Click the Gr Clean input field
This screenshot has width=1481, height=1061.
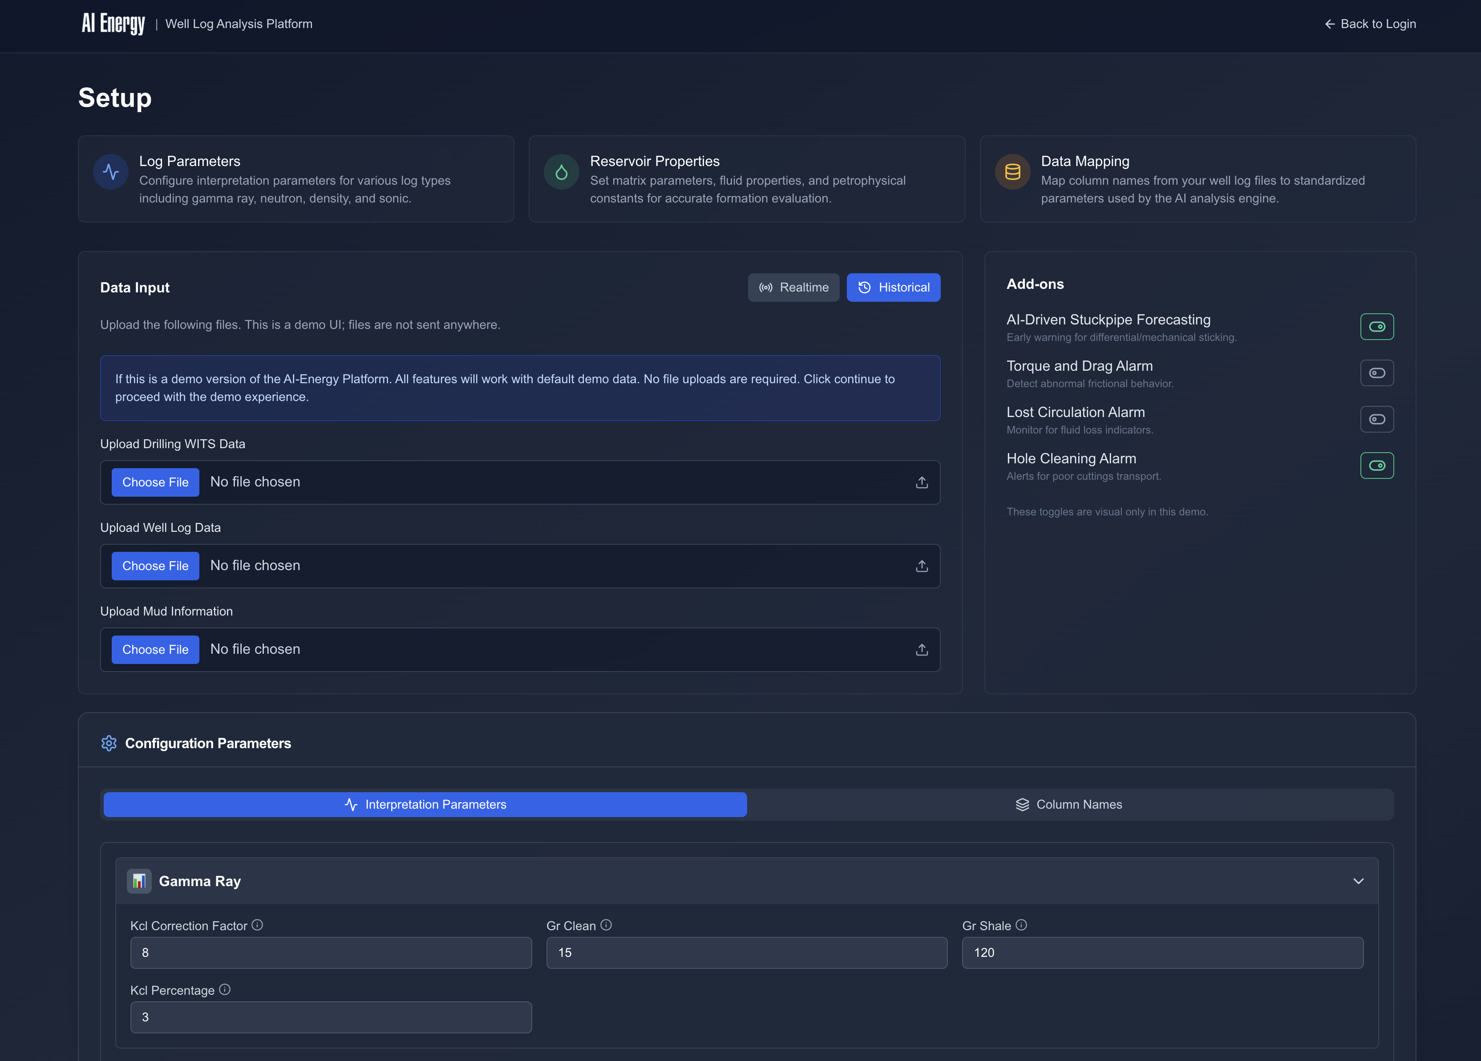tap(746, 952)
